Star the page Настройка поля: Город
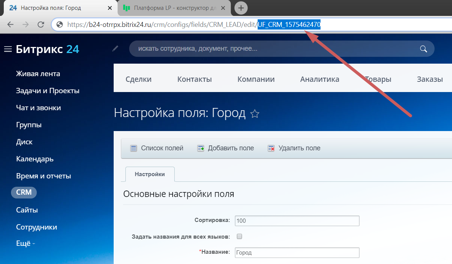Viewport: 452px width, 264px height. 255,114
